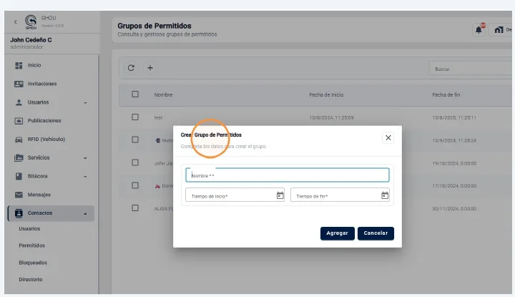The height and width of the screenshot is (297, 515).
Task: Open calendar for Tiempo de inicio
Action: pyautogui.click(x=280, y=195)
